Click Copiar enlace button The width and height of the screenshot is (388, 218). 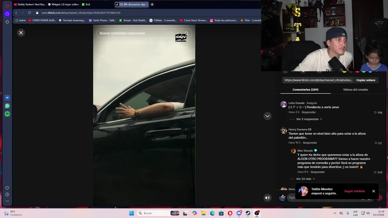point(366,80)
